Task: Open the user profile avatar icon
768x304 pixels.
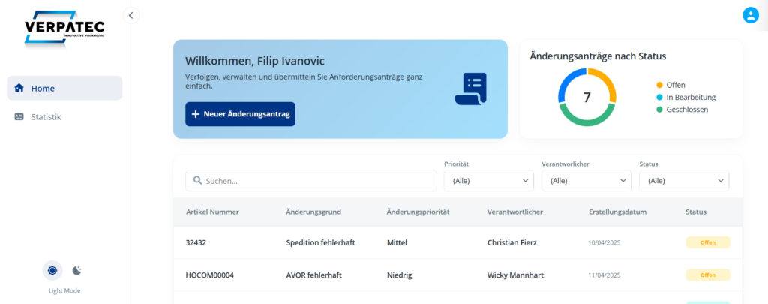Action: click(x=750, y=15)
